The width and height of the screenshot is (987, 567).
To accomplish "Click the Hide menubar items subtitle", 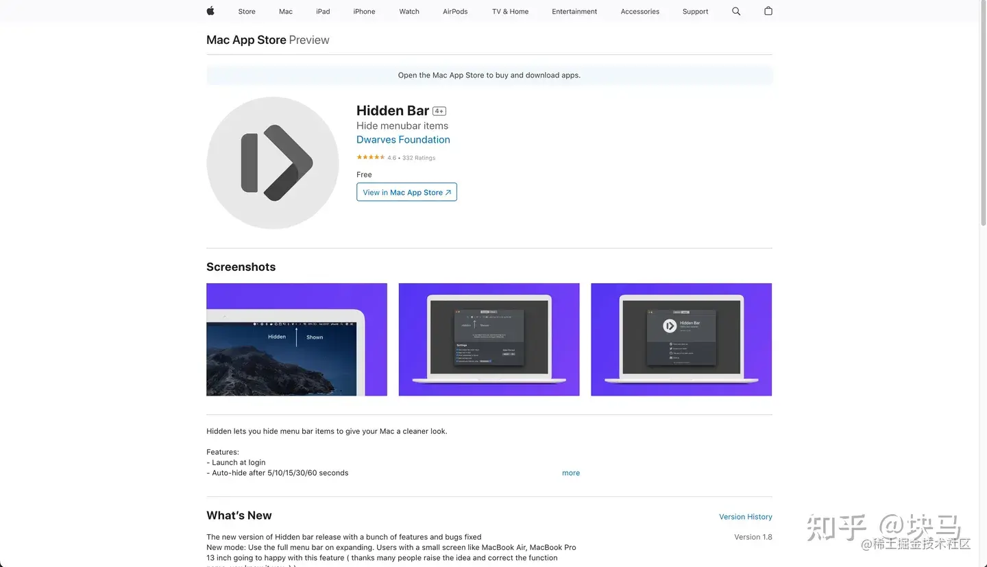I will pos(402,125).
